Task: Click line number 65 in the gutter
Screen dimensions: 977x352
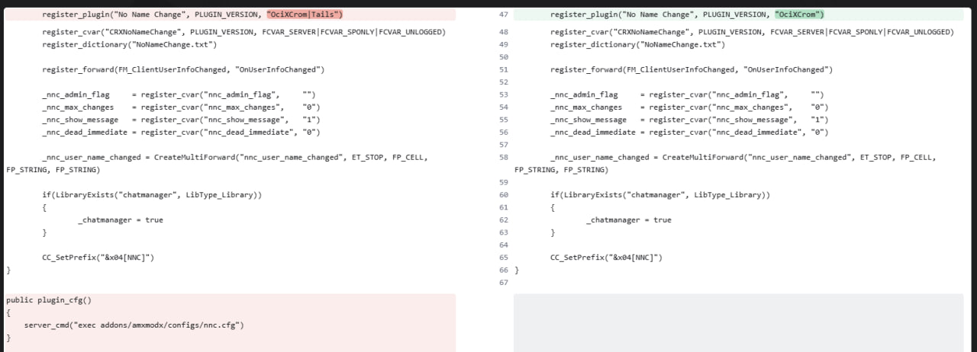Action: coord(502,258)
